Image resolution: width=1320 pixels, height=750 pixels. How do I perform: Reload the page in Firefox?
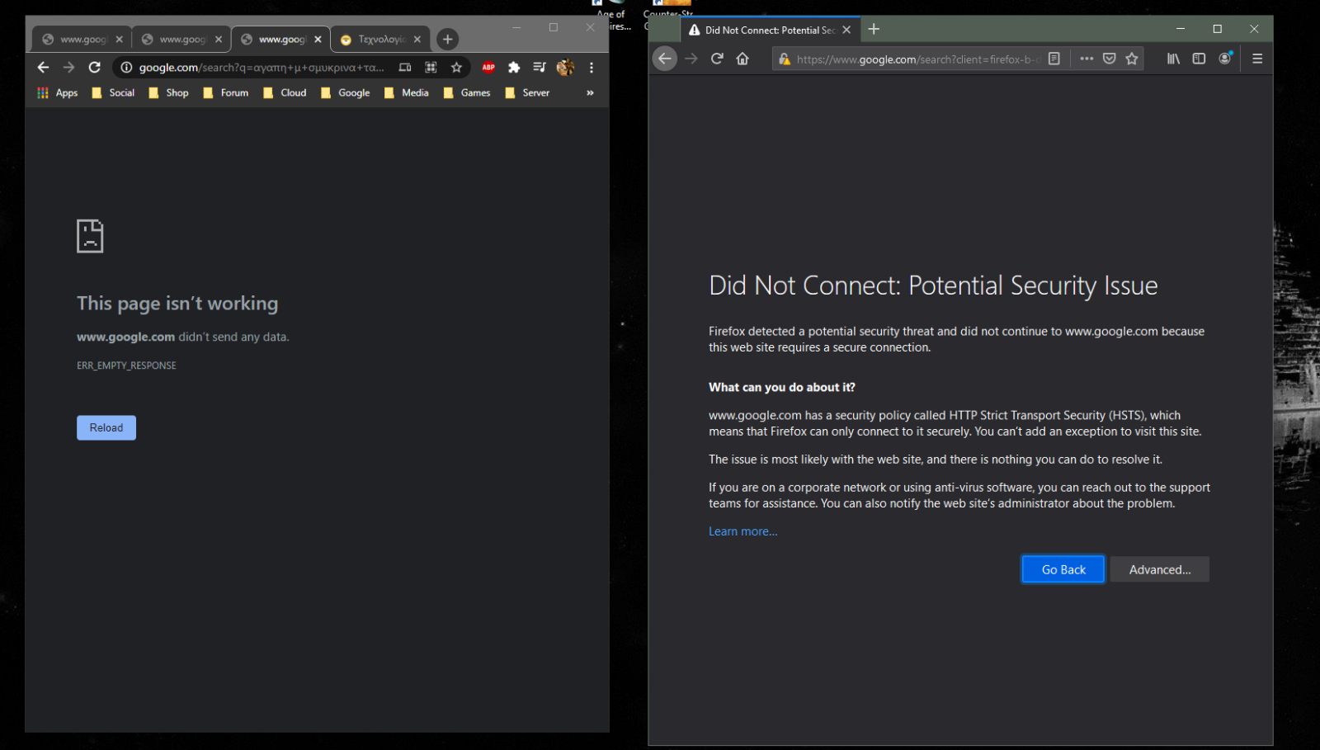(x=717, y=59)
